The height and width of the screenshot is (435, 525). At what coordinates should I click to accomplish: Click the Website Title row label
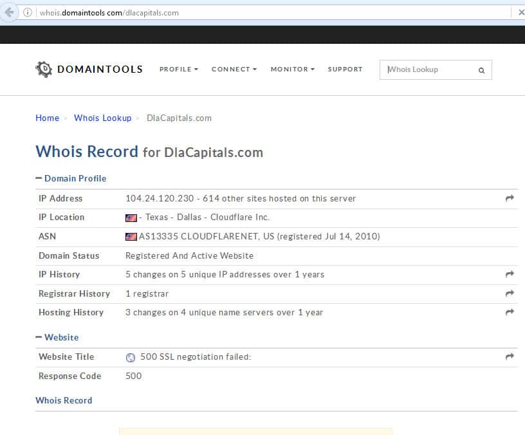(66, 356)
